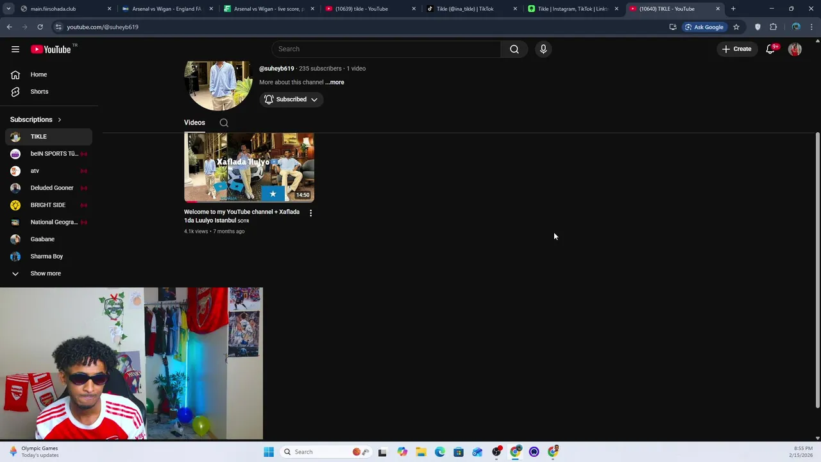Go back with browser back arrow
Viewport: 821px width, 462px height.
pyautogui.click(x=10, y=27)
